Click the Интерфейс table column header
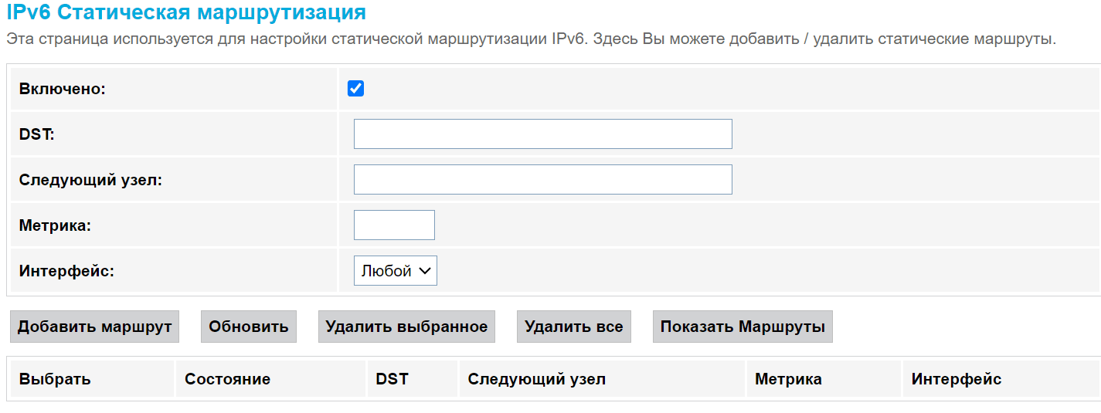Image resolution: width=1101 pixels, height=413 pixels. (x=956, y=379)
